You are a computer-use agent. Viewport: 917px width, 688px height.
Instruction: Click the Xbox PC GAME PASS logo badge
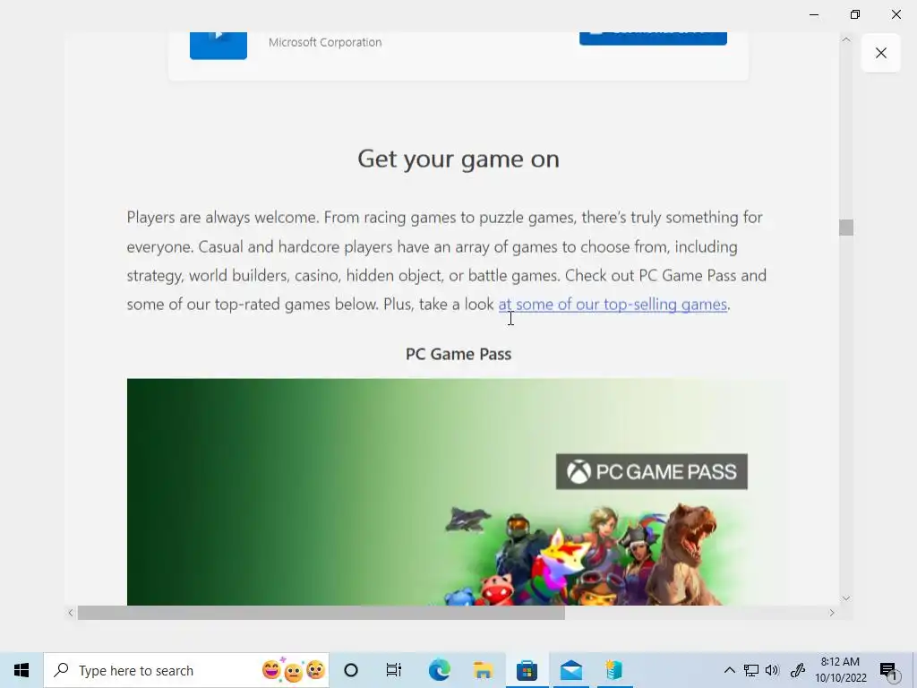[x=652, y=471]
